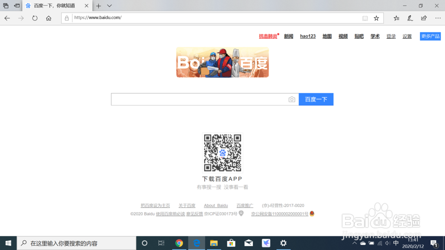The height and width of the screenshot is (250, 445).
Task: Click the About Baidu link
Action: point(216,206)
